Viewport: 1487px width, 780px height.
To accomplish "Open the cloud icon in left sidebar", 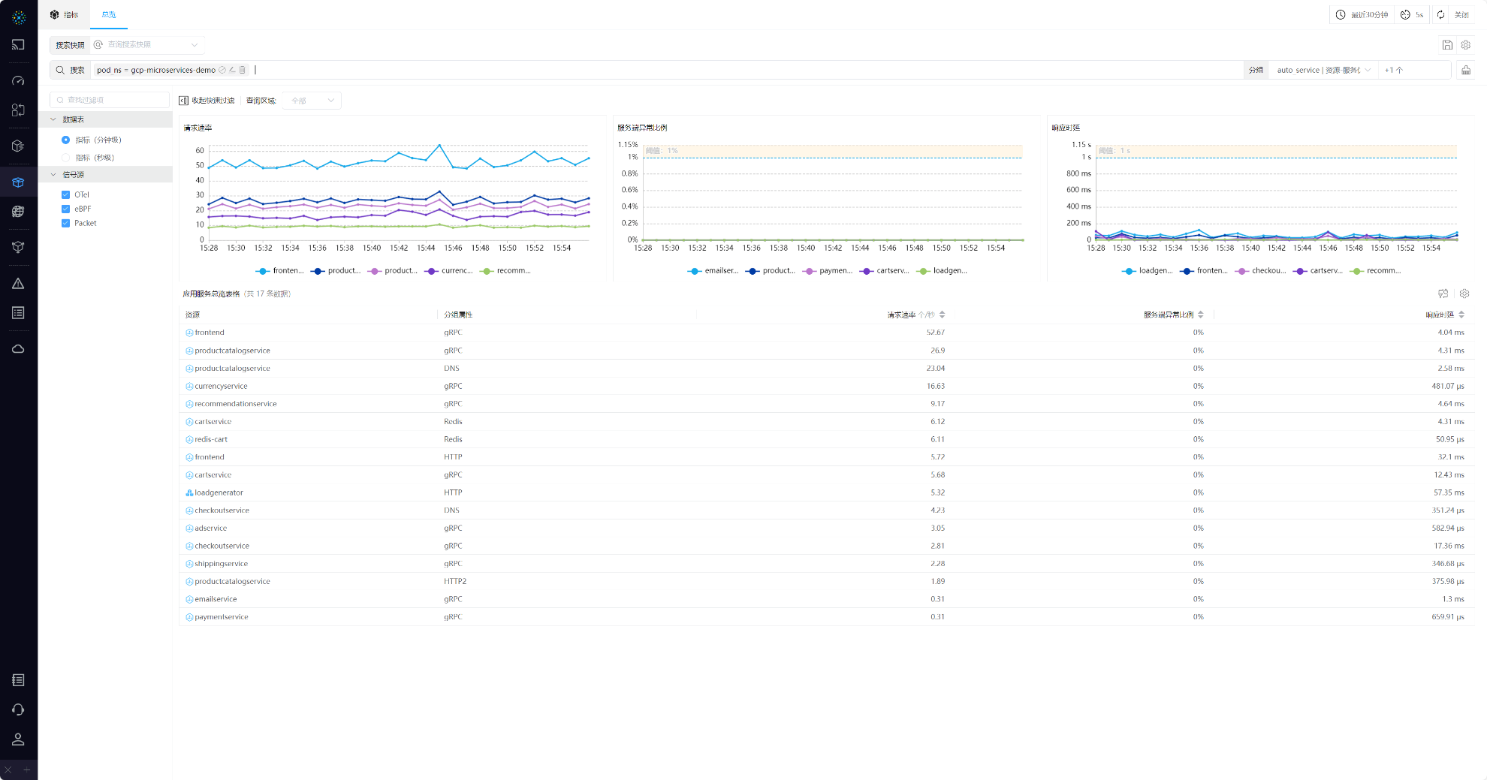I will tap(18, 349).
